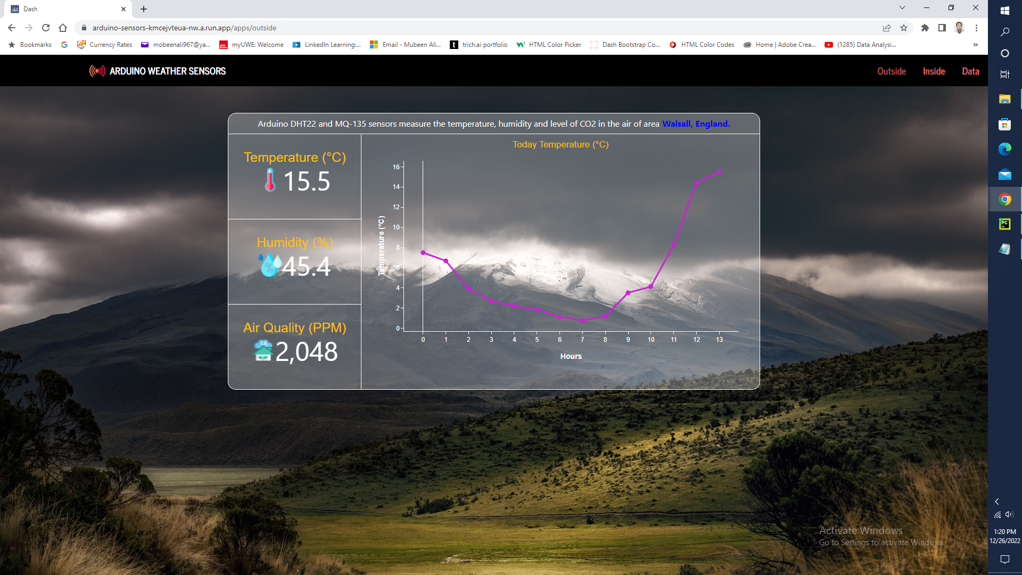Click the Arduino sensor broadcast logo icon
Viewport: 1022px width, 575px height.
point(97,71)
